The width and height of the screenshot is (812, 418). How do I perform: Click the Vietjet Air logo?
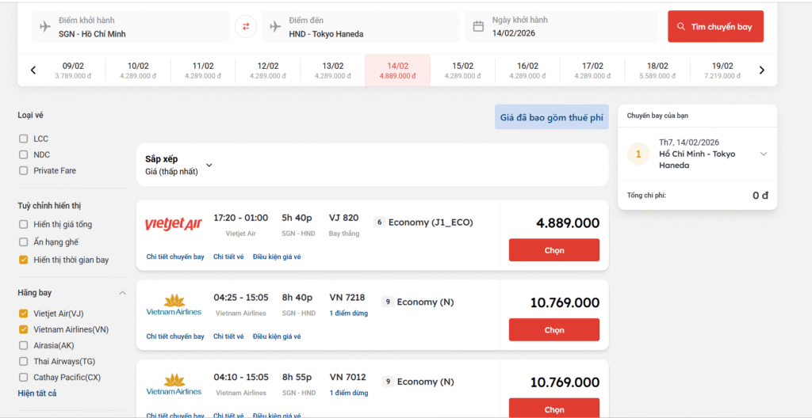174,224
